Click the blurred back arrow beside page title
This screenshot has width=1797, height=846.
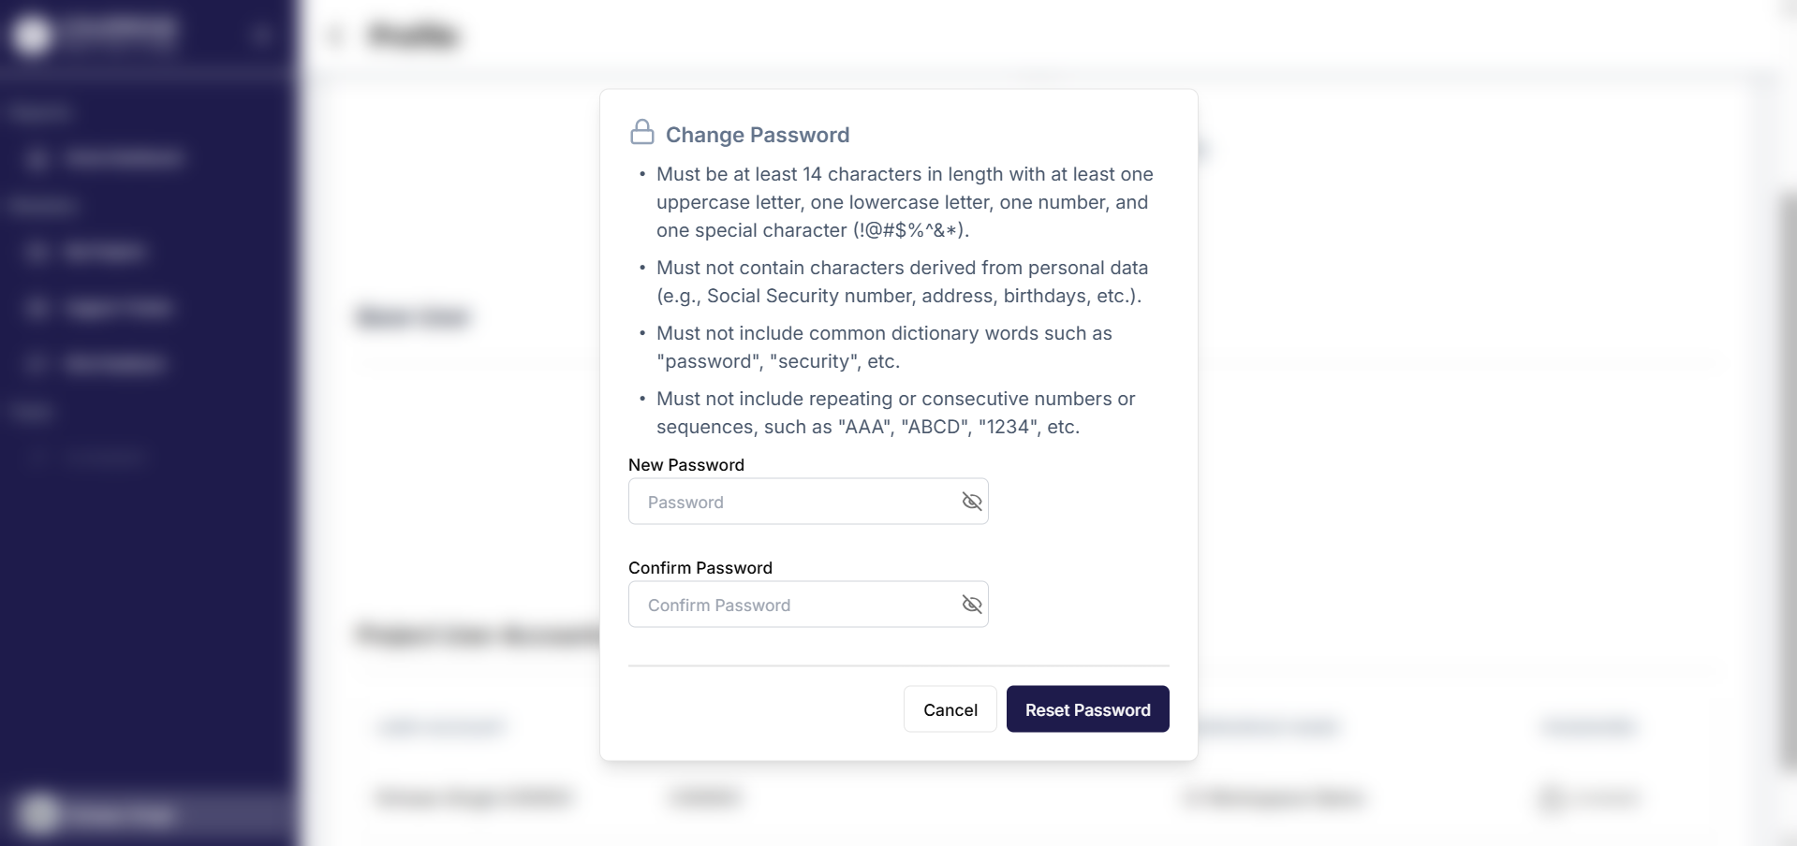pos(336,36)
